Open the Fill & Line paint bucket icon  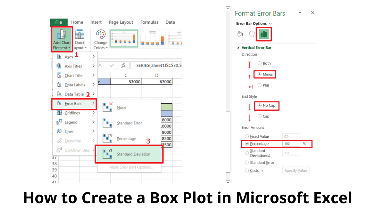240,34
